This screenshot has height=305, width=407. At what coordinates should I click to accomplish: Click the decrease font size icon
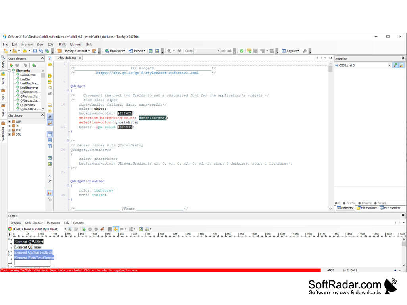[x=50, y=181]
